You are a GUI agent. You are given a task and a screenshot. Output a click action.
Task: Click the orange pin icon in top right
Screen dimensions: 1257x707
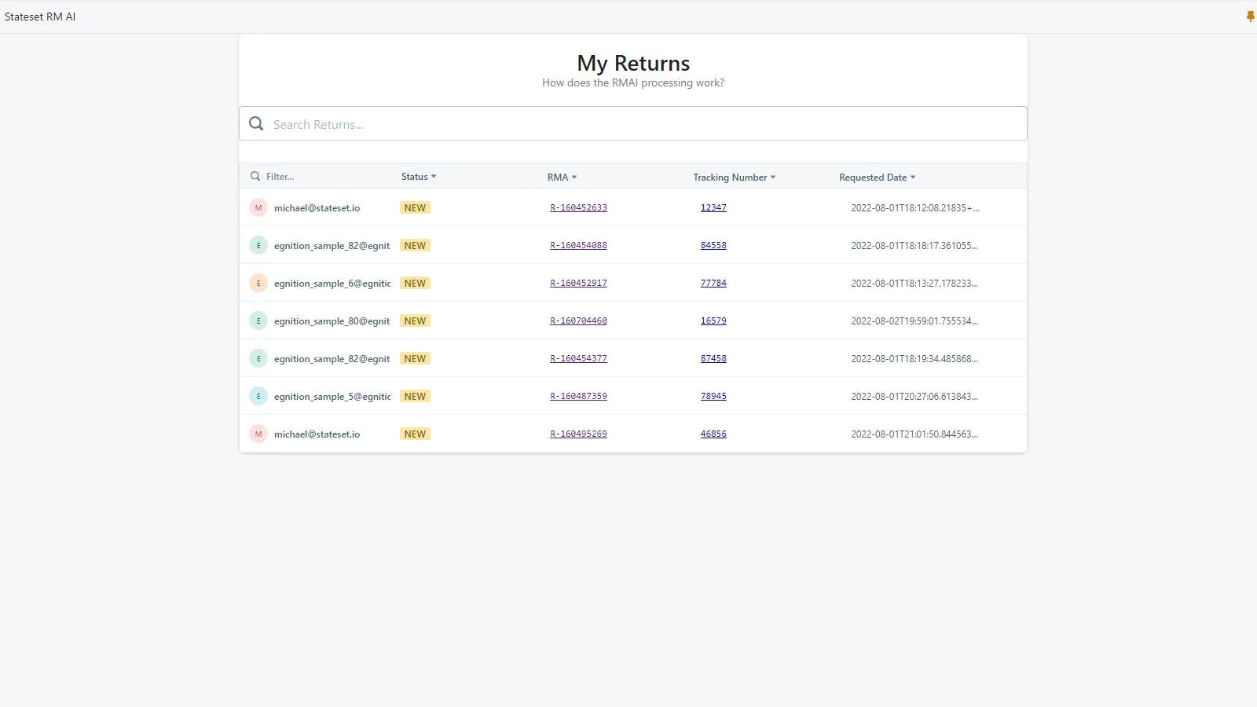1250,16
